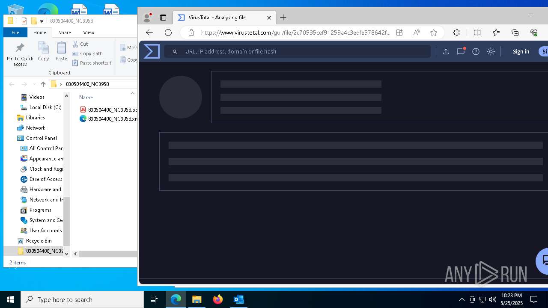Click Copy path in Clipboard group
This screenshot has height=308, width=548.
87,53
